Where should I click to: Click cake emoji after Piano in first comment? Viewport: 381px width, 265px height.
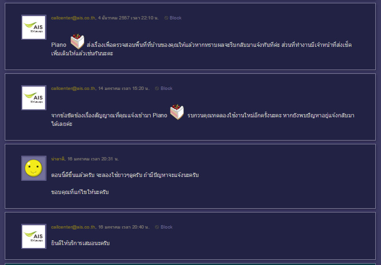(x=77, y=41)
